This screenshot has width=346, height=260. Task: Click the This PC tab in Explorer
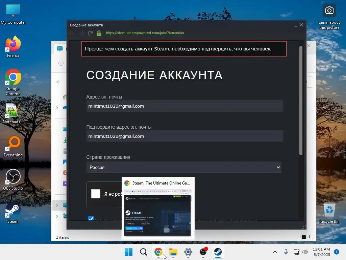[59, 49]
